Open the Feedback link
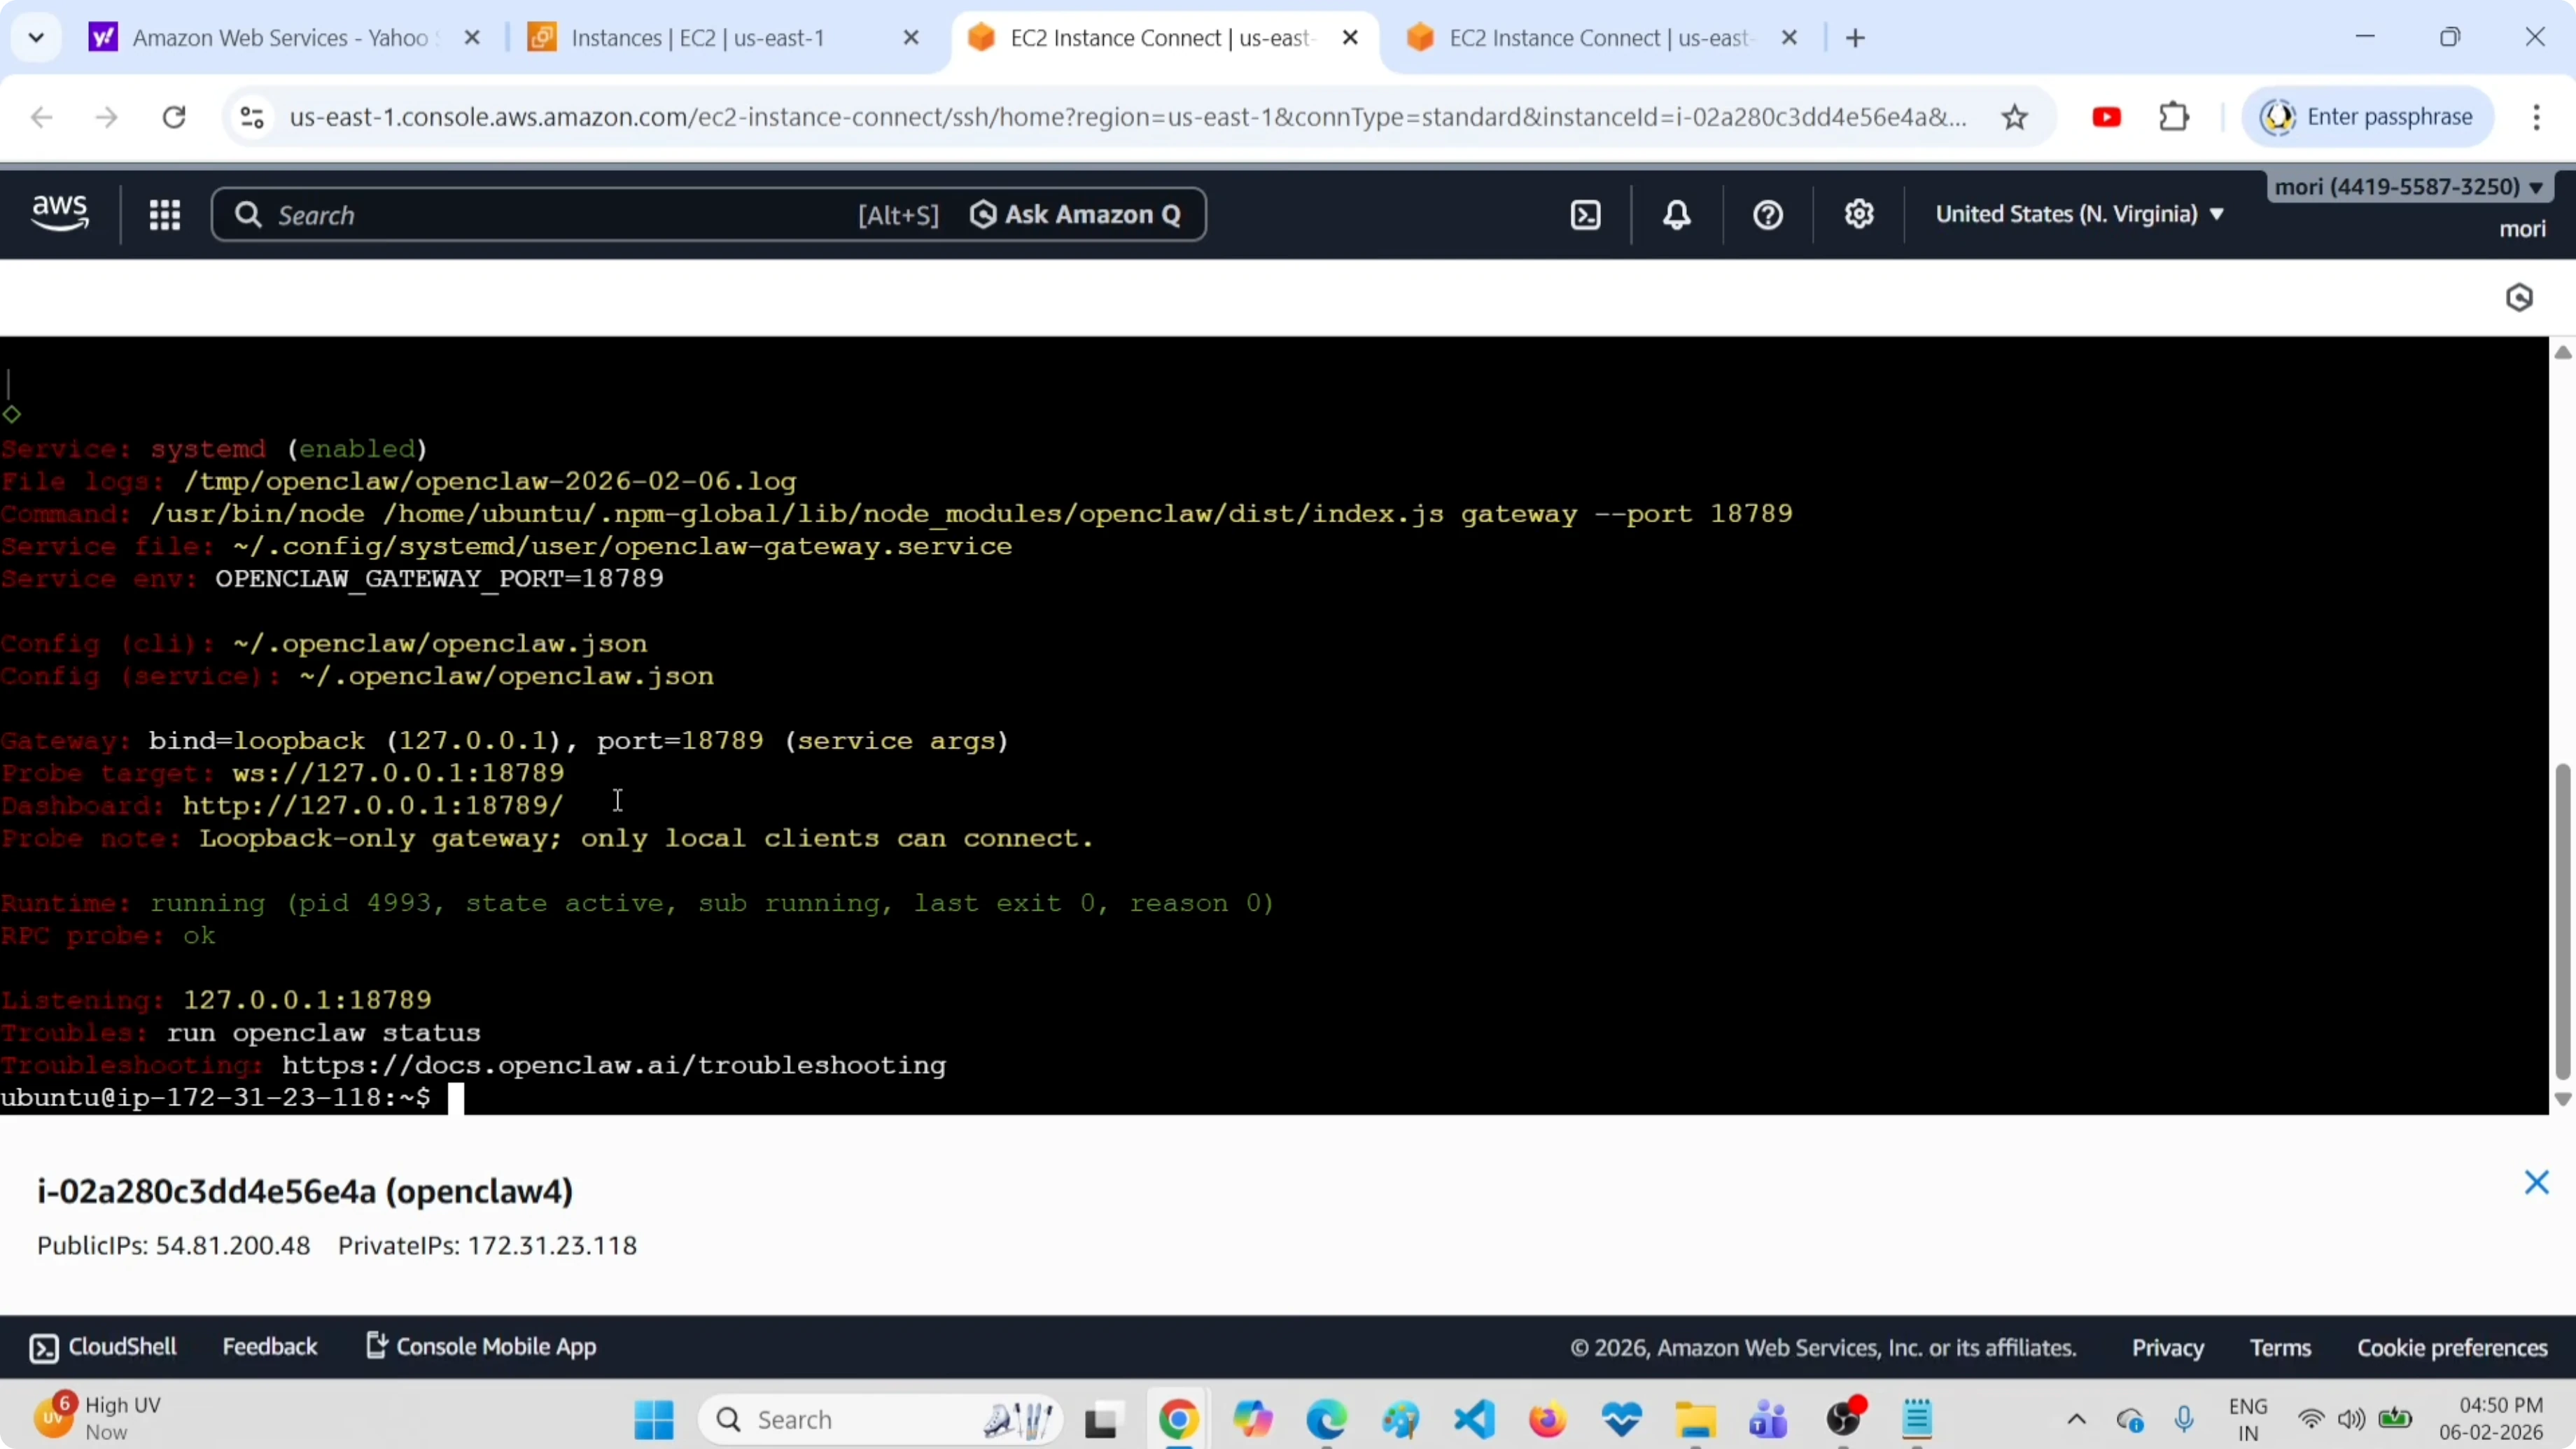 coord(269,1346)
